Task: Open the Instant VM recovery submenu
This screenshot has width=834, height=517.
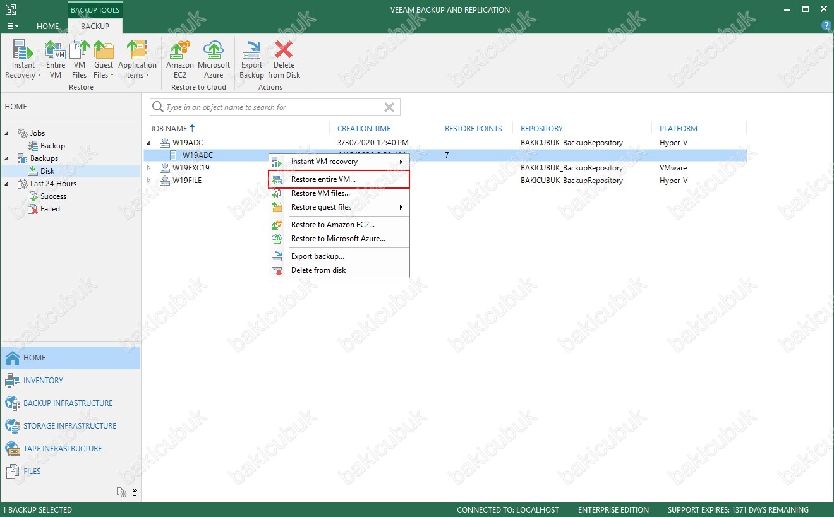Action: pyautogui.click(x=339, y=162)
